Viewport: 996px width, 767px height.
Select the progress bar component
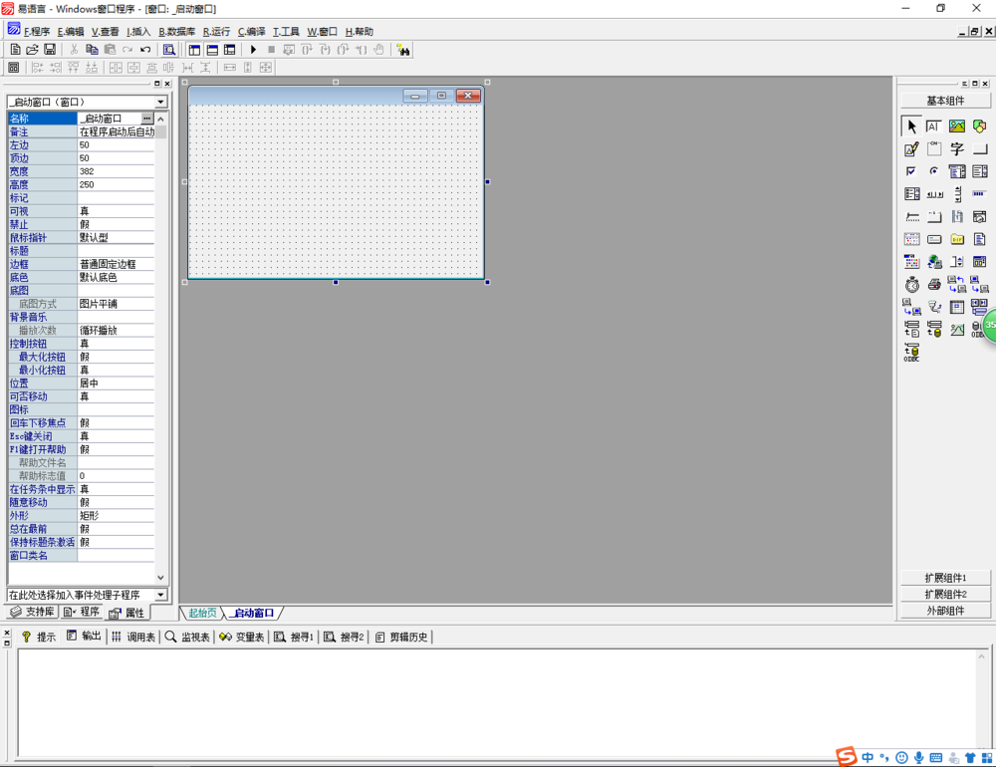[x=979, y=194]
